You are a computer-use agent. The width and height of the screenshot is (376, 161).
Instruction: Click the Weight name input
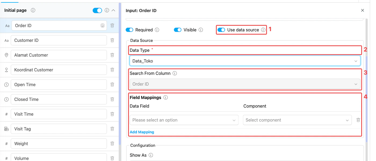tap(59, 144)
